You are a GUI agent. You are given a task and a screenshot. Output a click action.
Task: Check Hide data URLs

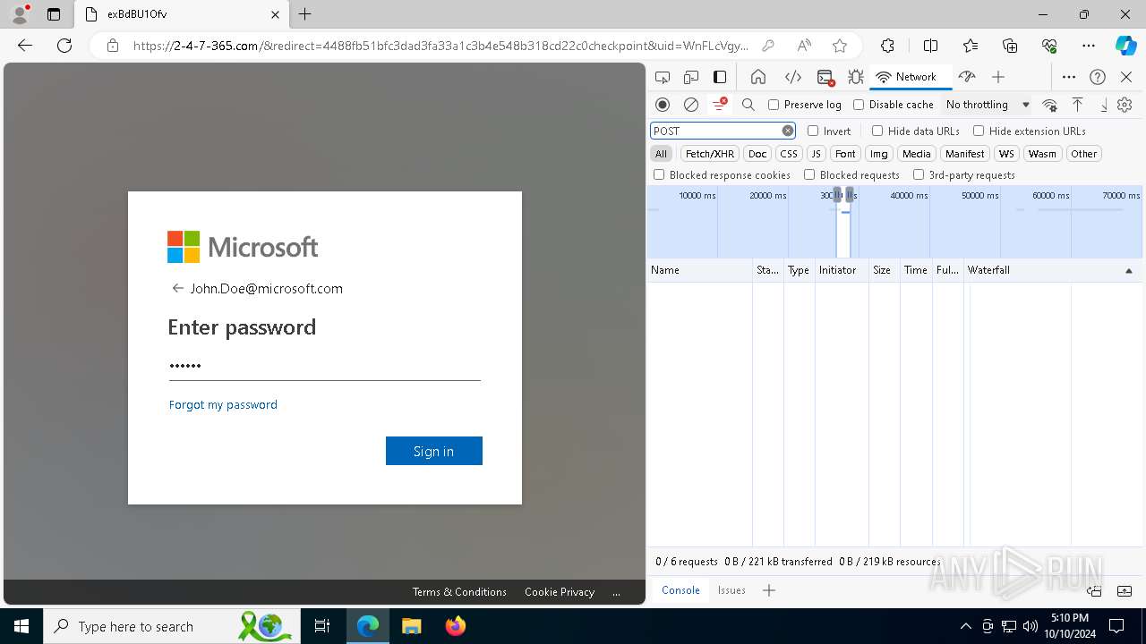pyautogui.click(x=877, y=131)
